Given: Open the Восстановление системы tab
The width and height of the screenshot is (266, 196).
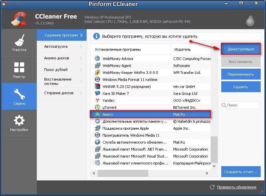Looking at the screenshot, I should [62, 81].
